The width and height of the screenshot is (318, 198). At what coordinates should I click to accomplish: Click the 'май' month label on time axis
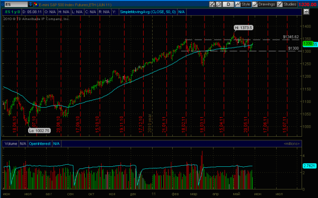tap(236, 194)
